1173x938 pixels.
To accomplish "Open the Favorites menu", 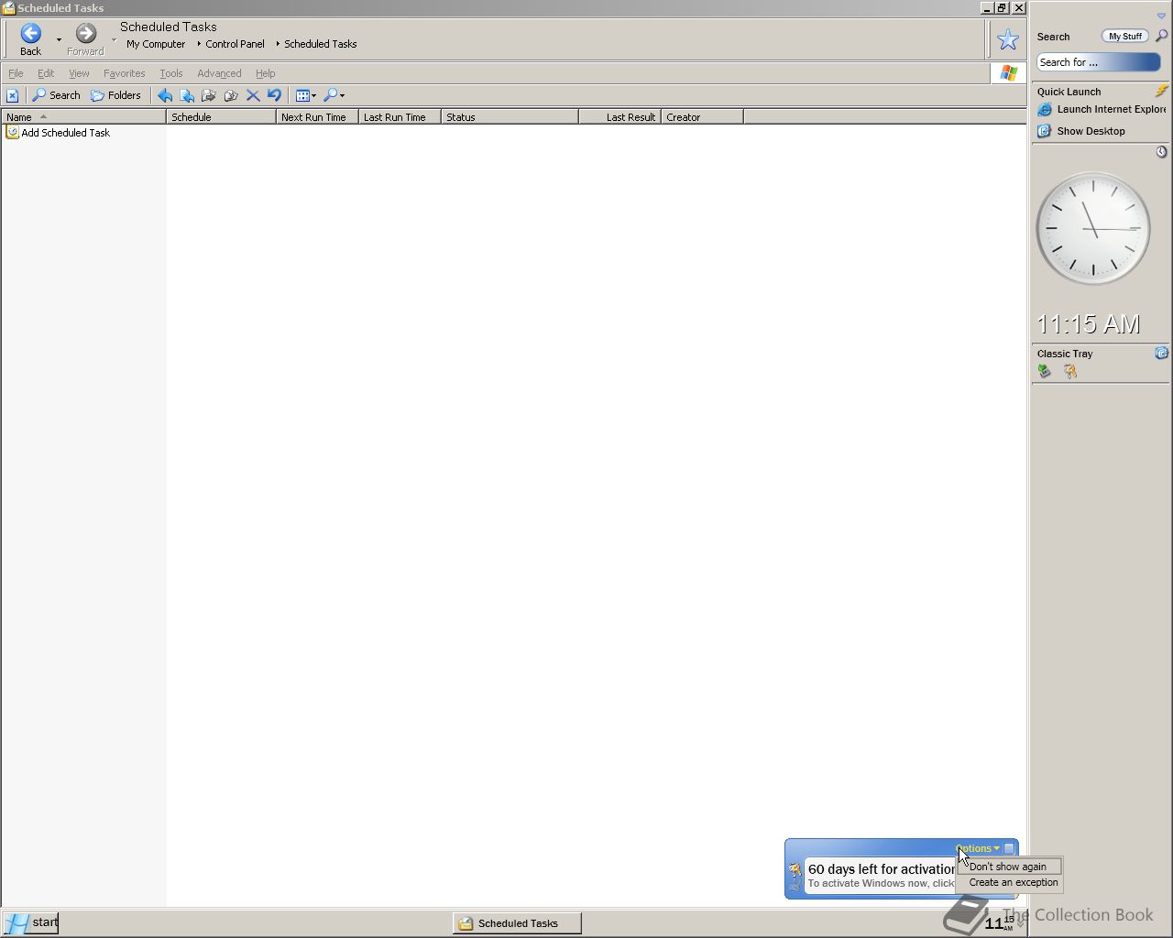I will click(124, 73).
